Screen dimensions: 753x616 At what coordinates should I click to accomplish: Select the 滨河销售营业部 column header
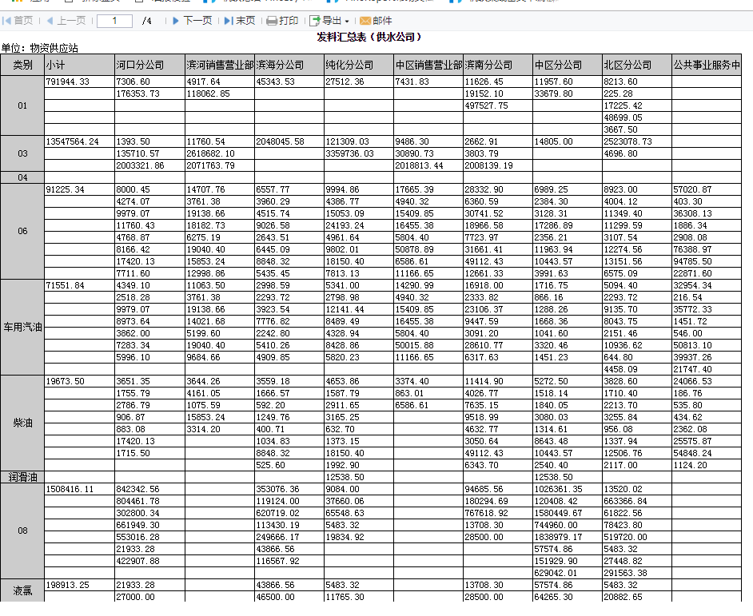click(220, 65)
